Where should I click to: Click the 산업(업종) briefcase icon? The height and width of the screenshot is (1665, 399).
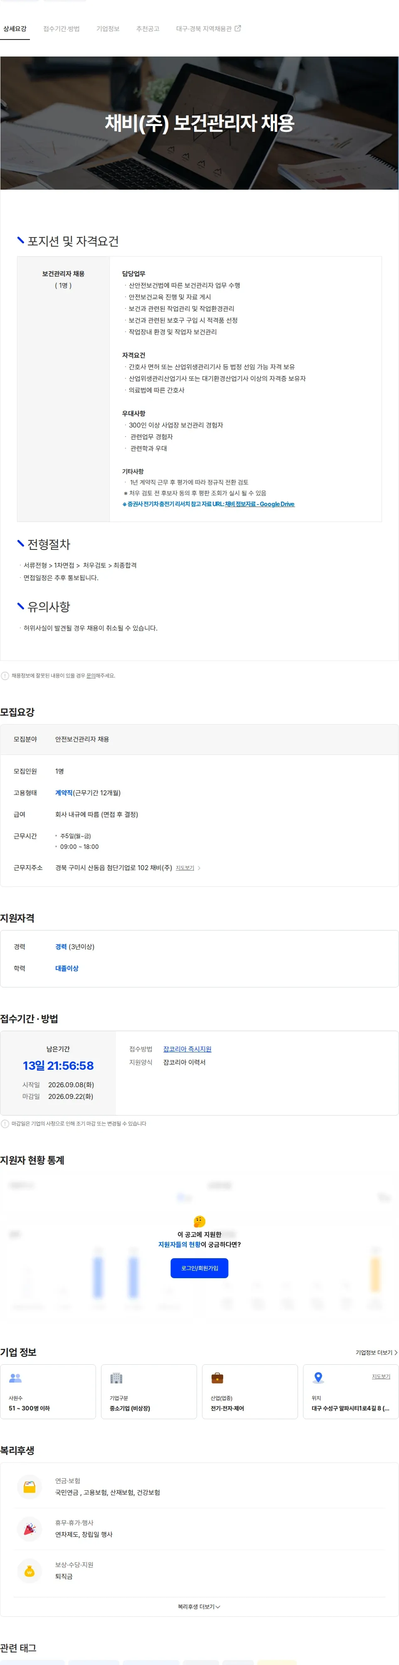click(217, 1378)
